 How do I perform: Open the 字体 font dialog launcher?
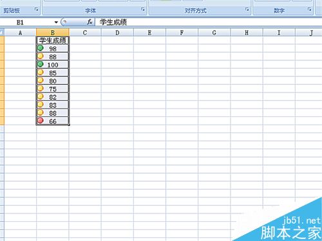[x=143, y=10]
